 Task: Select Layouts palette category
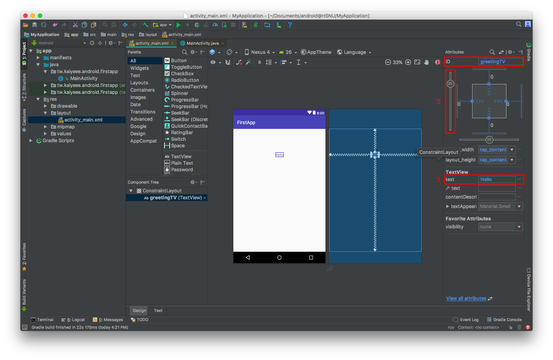pyautogui.click(x=139, y=83)
